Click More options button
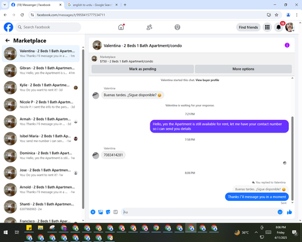The width and height of the screenshot is (302, 242). pyautogui.click(x=243, y=69)
